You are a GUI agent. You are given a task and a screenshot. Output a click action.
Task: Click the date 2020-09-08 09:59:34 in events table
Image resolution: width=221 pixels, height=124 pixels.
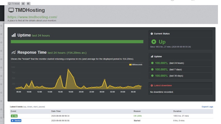60,116
